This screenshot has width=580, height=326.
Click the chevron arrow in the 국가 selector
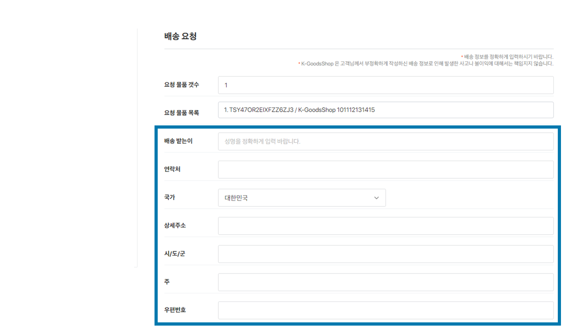click(376, 198)
